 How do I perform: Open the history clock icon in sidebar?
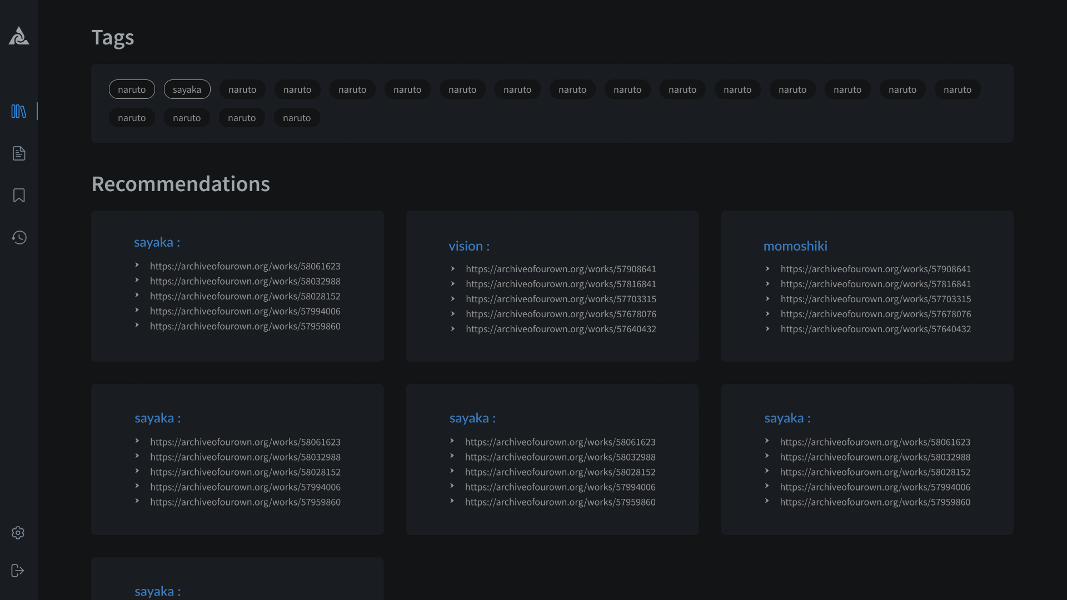(19, 238)
